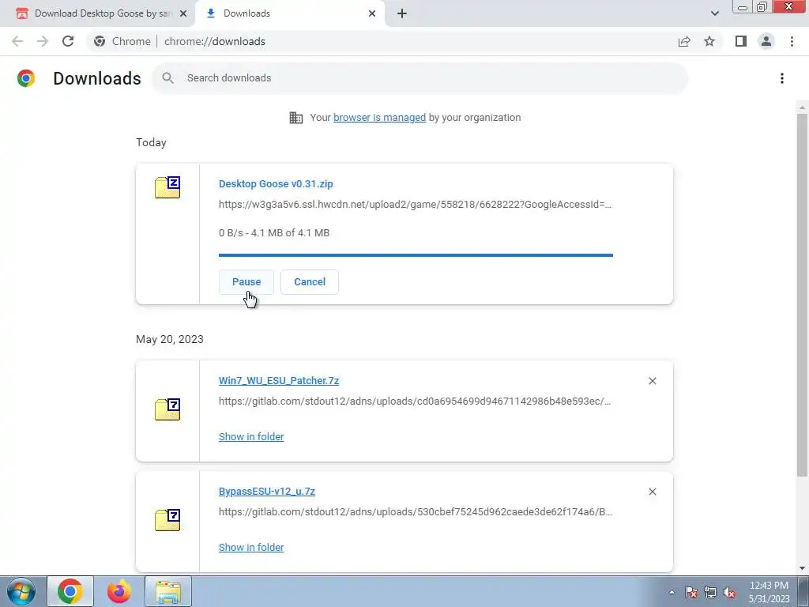Show BypassESU-v12_u.7z in folder
The height and width of the screenshot is (607, 809).
(x=251, y=547)
